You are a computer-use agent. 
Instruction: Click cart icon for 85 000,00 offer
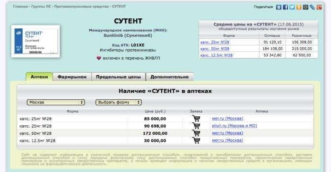pos(196,119)
